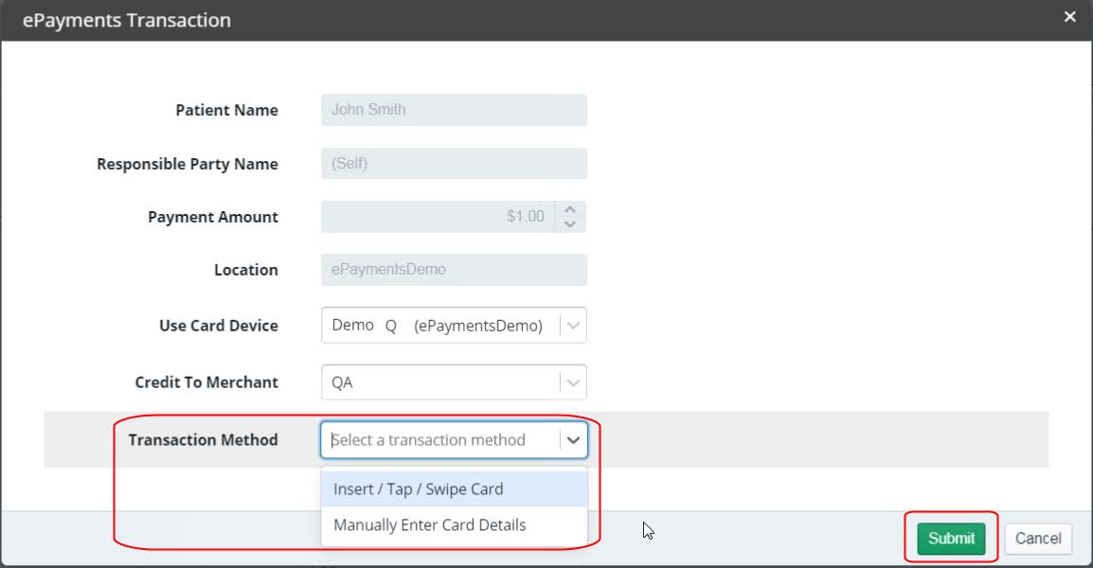Screen dimensions: 1093x568
Task: Expand the Credit To Merchant chevron
Action: (572, 382)
